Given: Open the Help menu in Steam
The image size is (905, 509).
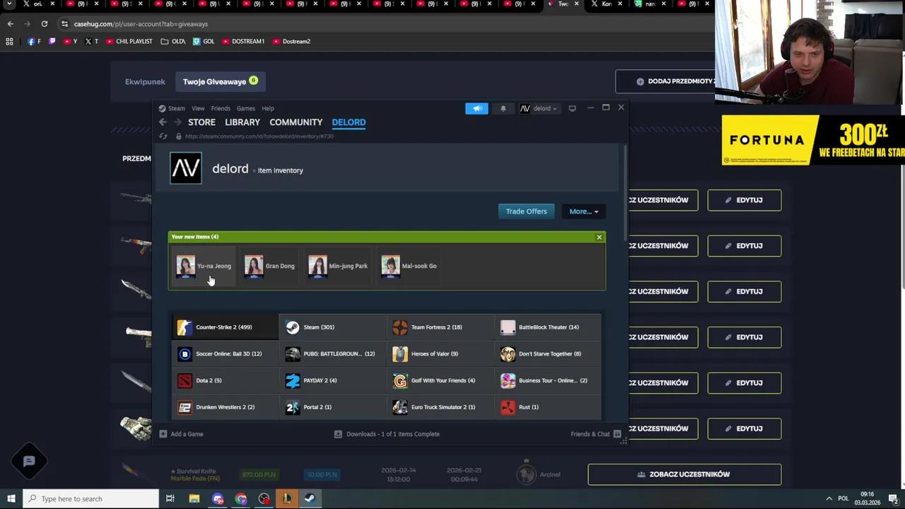Looking at the screenshot, I should coord(268,108).
